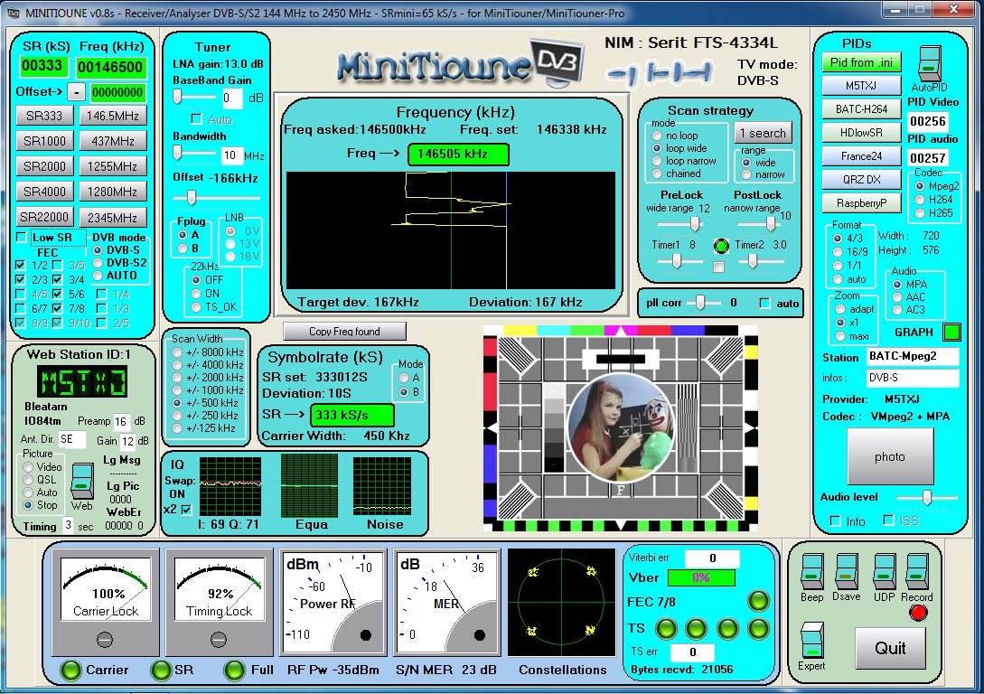
Task: Toggle the IQ x2 checkbox
Action: point(186,510)
